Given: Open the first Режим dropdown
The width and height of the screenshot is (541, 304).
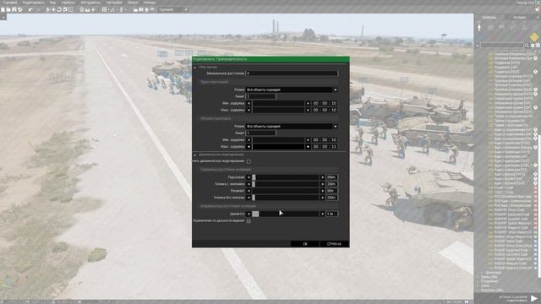Looking at the screenshot, I should [x=292, y=90].
